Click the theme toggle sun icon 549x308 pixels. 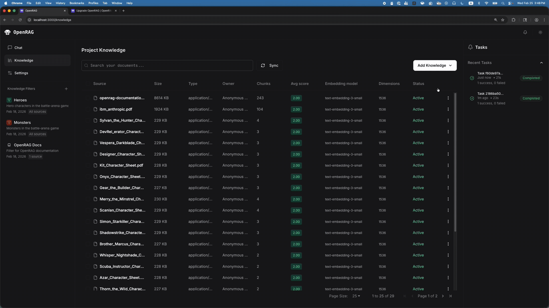pos(540,32)
